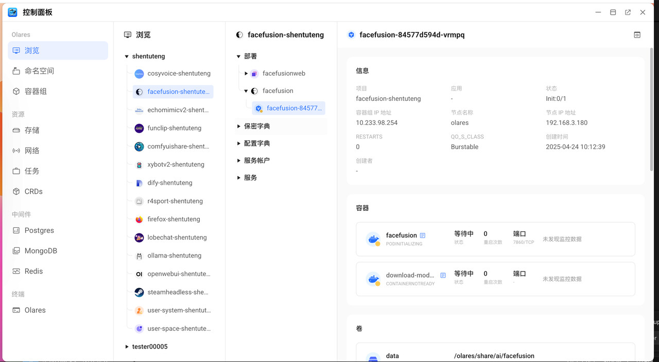Viewport: 659px width, 362px height.
Task: Select the dify-shentuteng project
Action: [169, 183]
